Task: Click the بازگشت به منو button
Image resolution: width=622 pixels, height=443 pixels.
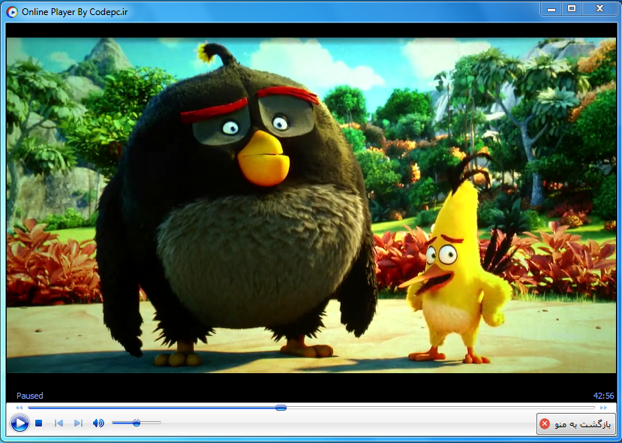Action: pos(576,424)
